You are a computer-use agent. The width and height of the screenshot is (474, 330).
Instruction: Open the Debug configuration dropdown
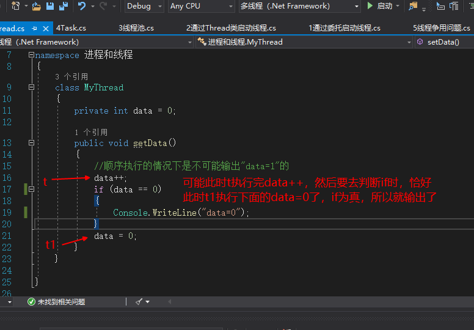[144, 6]
